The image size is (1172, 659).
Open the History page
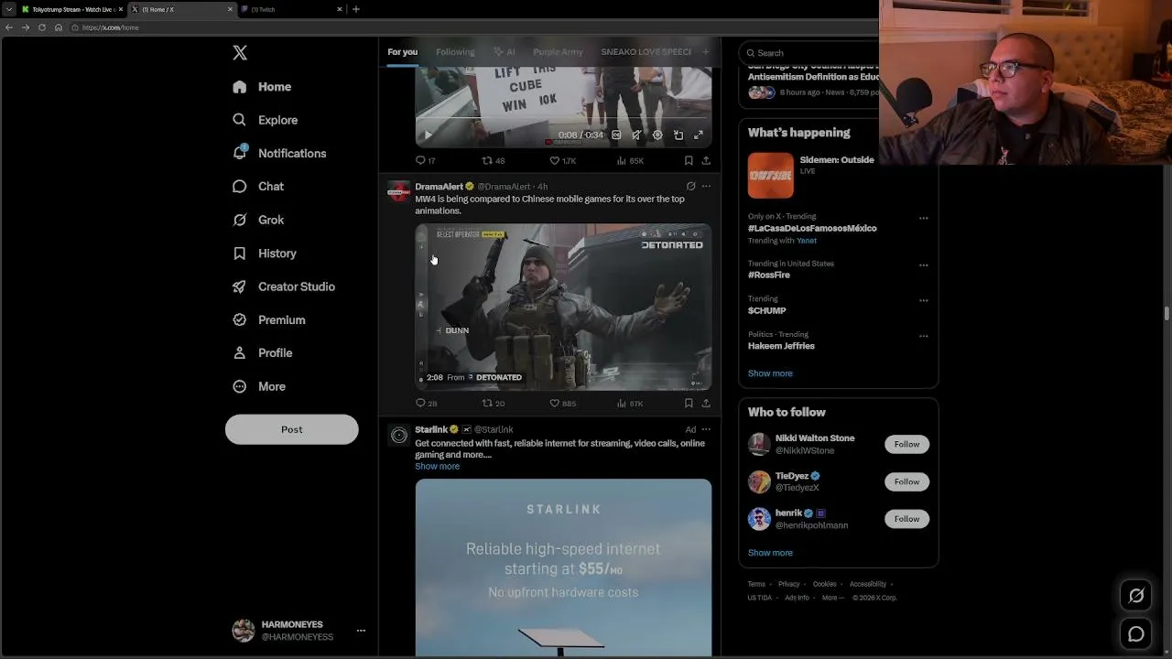point(265,254)
